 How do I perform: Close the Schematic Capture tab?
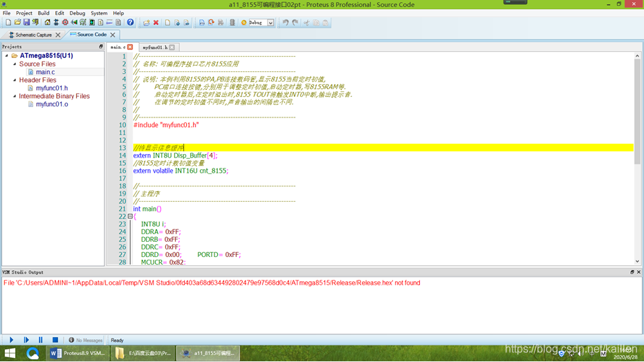58,35
